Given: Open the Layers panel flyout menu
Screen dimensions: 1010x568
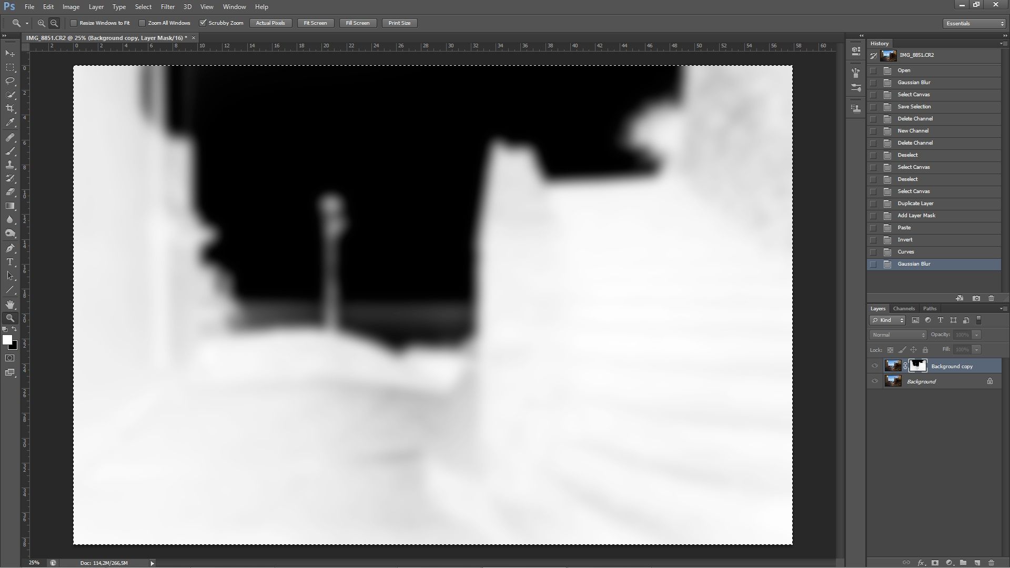Looking at the screenshot, I should tap(1003, 308).
